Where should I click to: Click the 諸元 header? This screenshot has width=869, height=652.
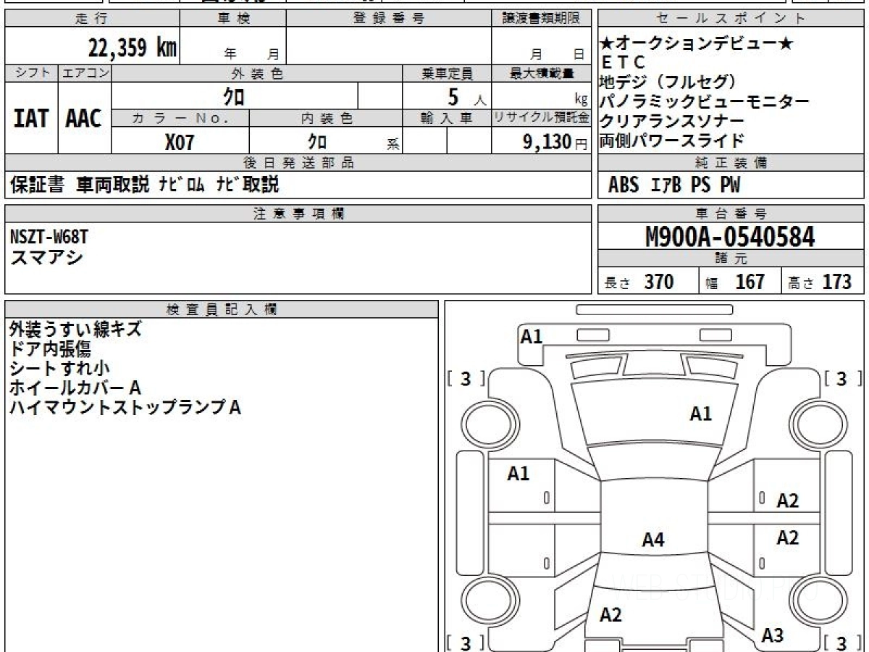pyautogui.click(x=731, y=259)
